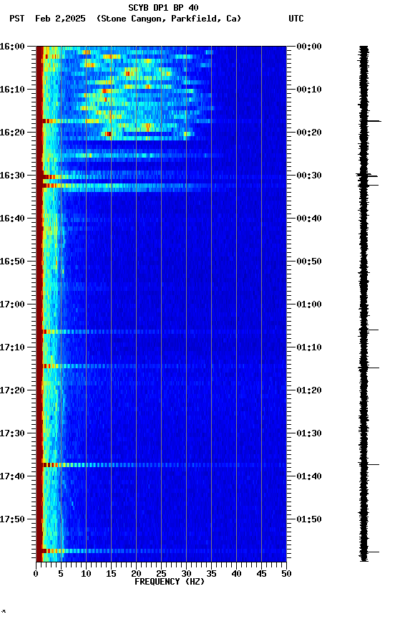395x619 pixels.
Task: Click the PST time label "17:10"
Action: point(12,347)
